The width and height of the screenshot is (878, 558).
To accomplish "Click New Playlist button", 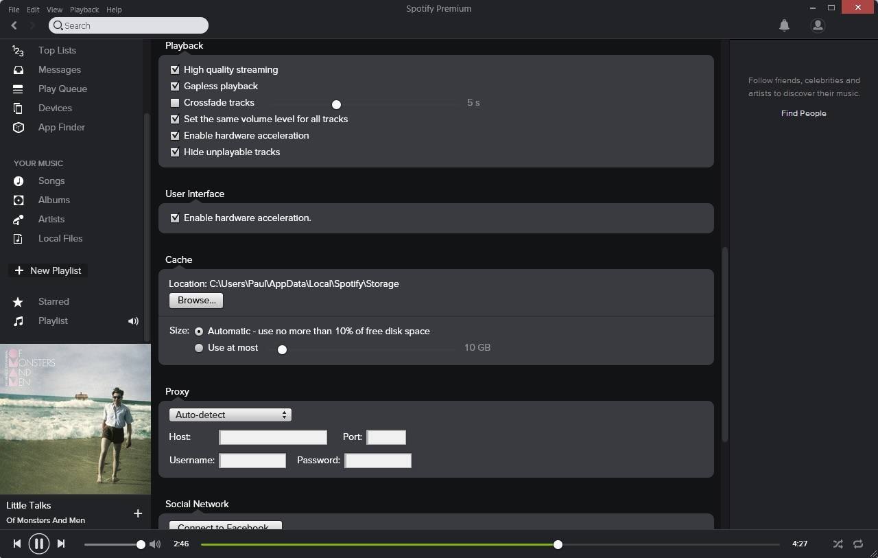I will coord(48,270).
